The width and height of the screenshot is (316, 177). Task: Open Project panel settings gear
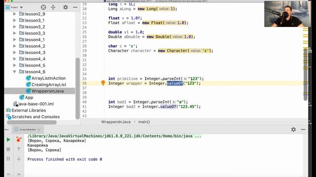[x=66, y=7]
